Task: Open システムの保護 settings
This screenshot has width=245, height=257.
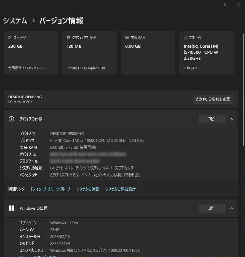Action: [x=87, y=189]
